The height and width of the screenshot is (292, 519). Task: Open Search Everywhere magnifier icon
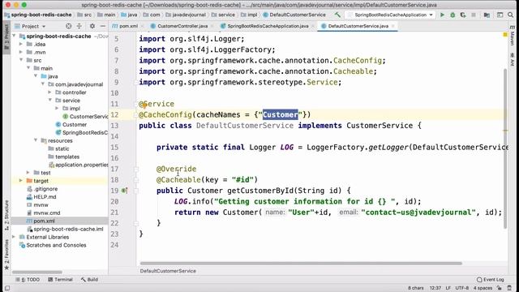coord(511,15)
